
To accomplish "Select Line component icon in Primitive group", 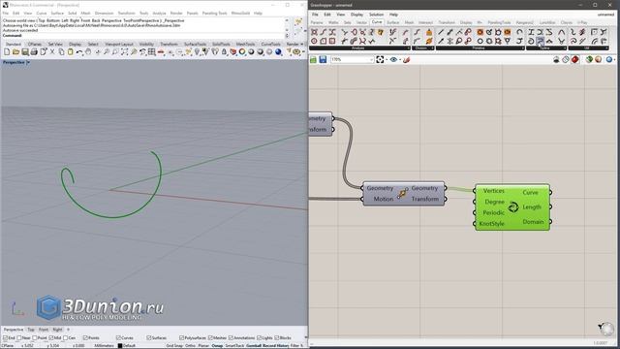I will point(441,32).
